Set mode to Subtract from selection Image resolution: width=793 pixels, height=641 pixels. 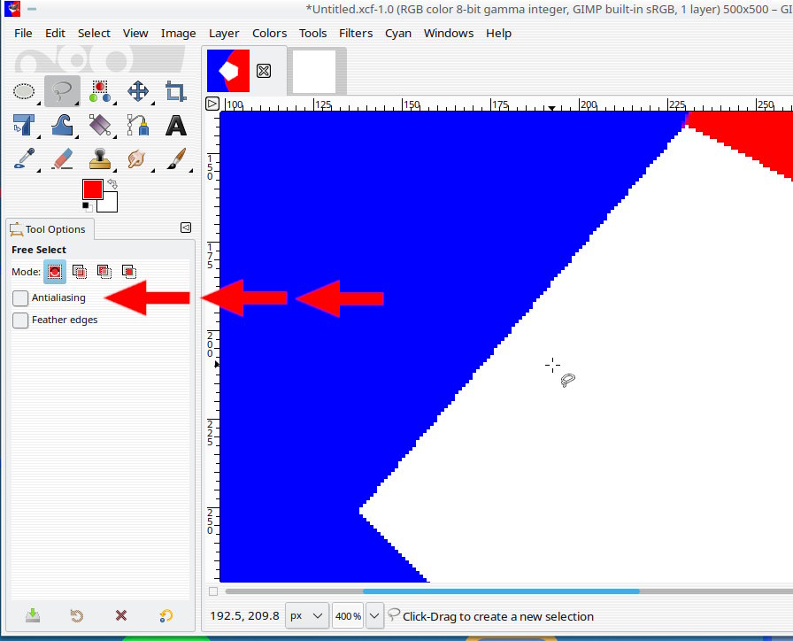[104, 272]
